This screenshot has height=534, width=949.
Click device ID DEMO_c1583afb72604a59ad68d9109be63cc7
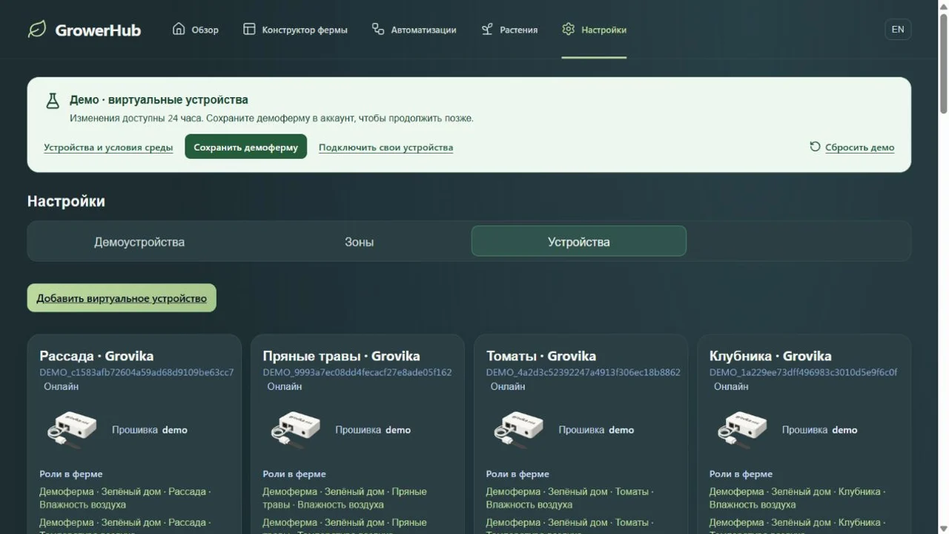136,372
